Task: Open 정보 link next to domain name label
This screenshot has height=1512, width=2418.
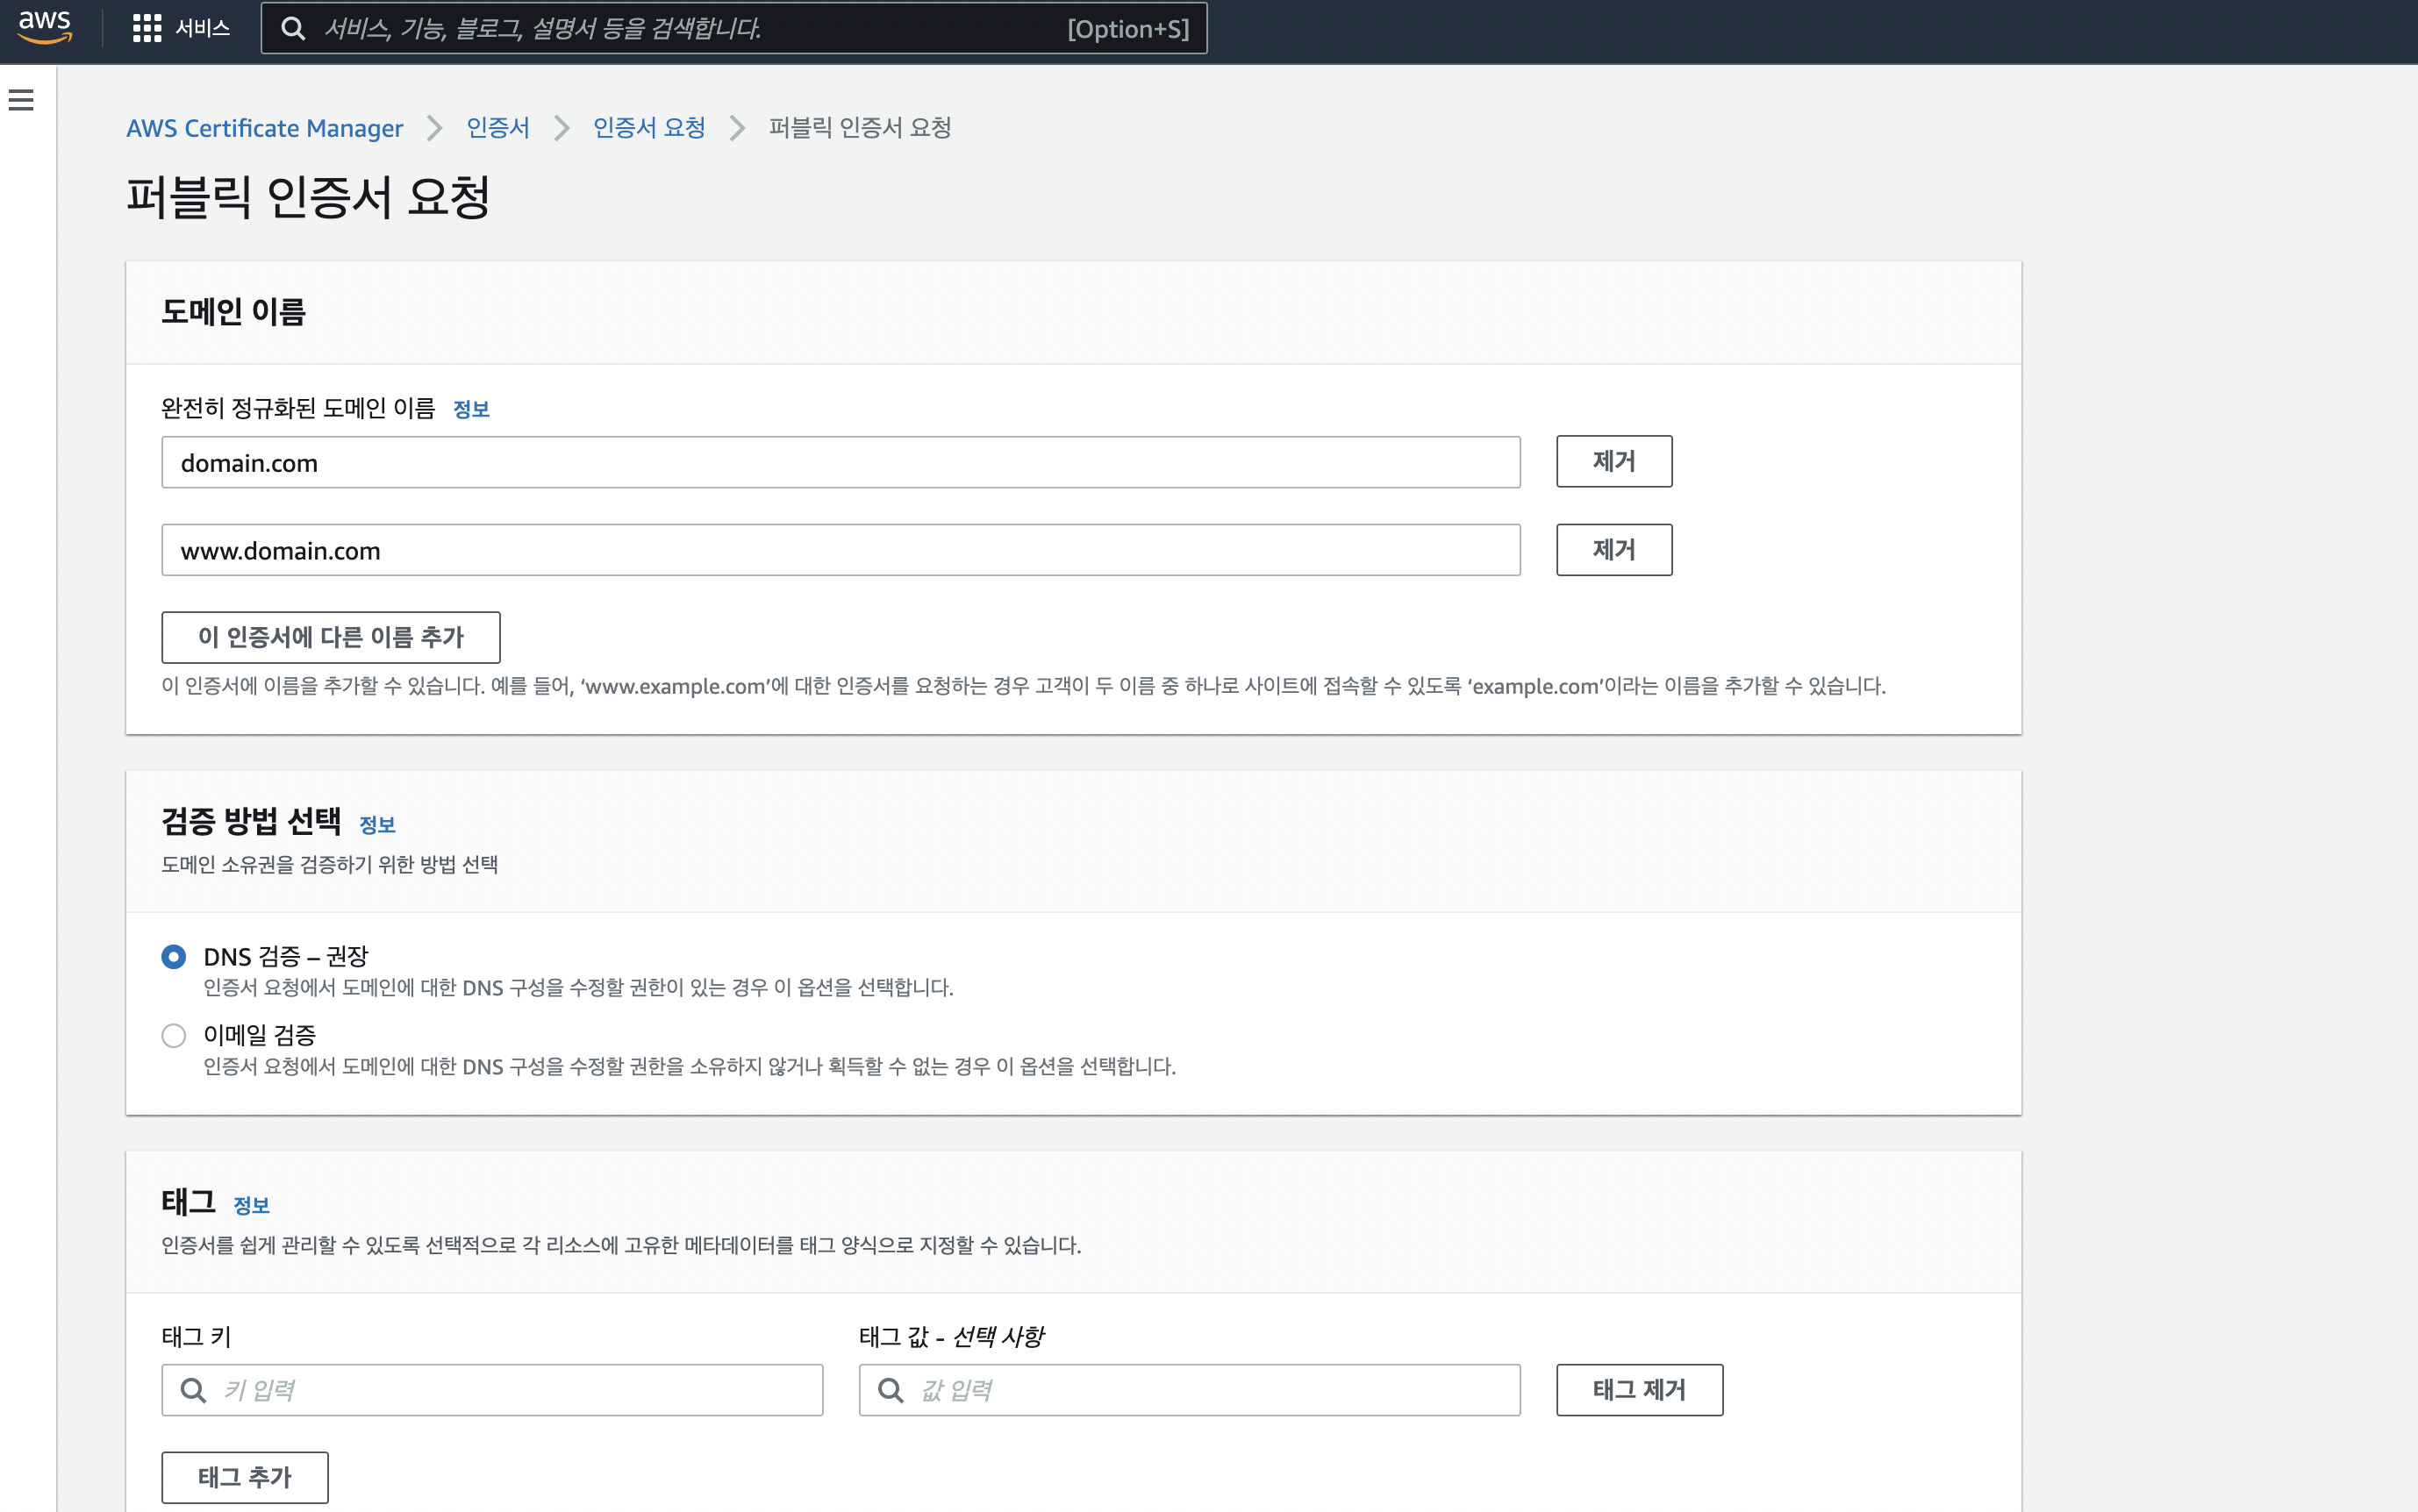Action: (x=470, y=409)
